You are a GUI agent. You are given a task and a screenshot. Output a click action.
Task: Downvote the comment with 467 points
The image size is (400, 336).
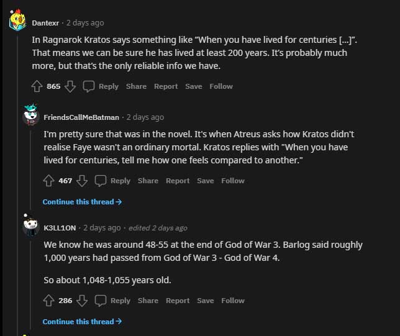[x=82, y=181]
